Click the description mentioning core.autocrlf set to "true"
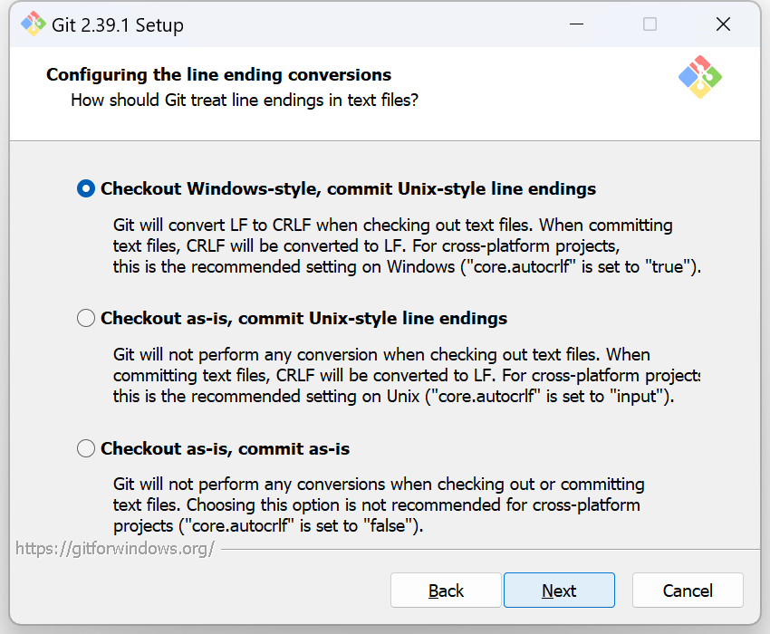Viewport: 770px width, 634px height. 407,246
